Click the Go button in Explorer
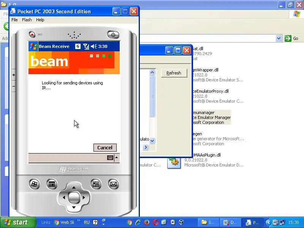Viewport: 304px width, 228px height. tap(291, 38)
